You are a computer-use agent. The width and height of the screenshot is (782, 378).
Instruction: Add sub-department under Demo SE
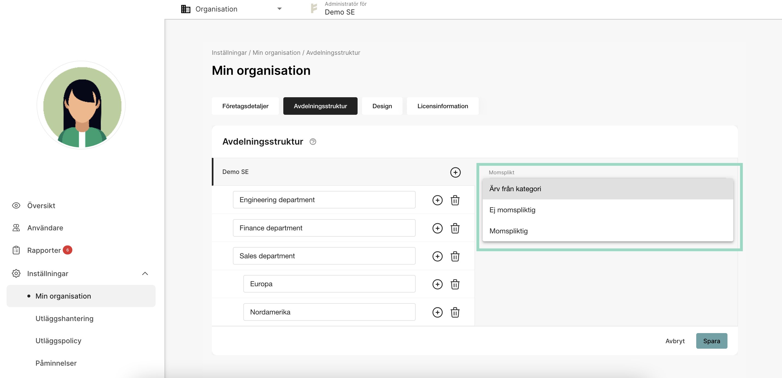point(455,172)
